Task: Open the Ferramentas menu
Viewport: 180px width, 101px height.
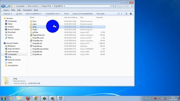Action: tap(27, 10)
